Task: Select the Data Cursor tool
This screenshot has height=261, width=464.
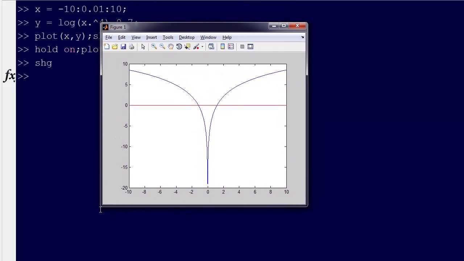Action: pos(187,46)
